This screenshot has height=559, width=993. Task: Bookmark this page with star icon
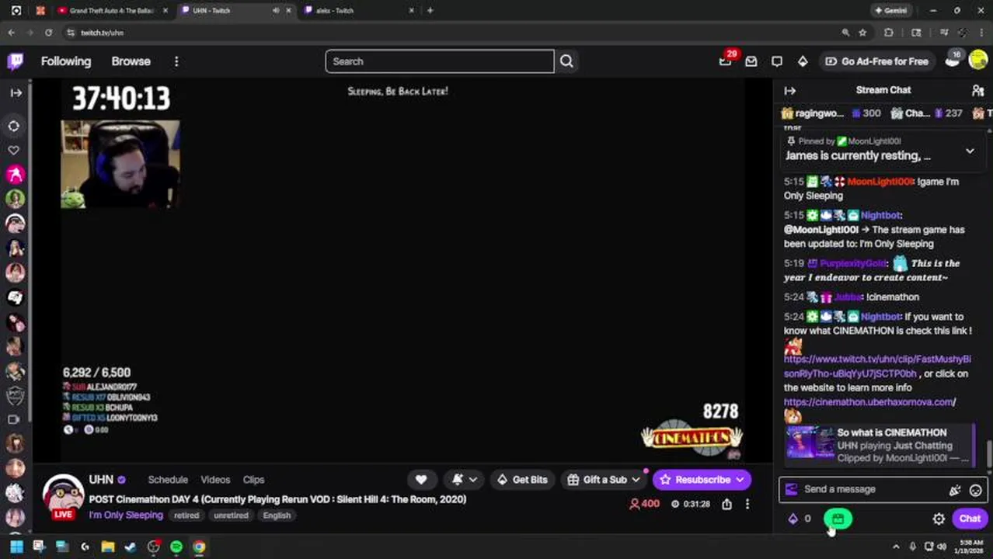tap(862, 33)
